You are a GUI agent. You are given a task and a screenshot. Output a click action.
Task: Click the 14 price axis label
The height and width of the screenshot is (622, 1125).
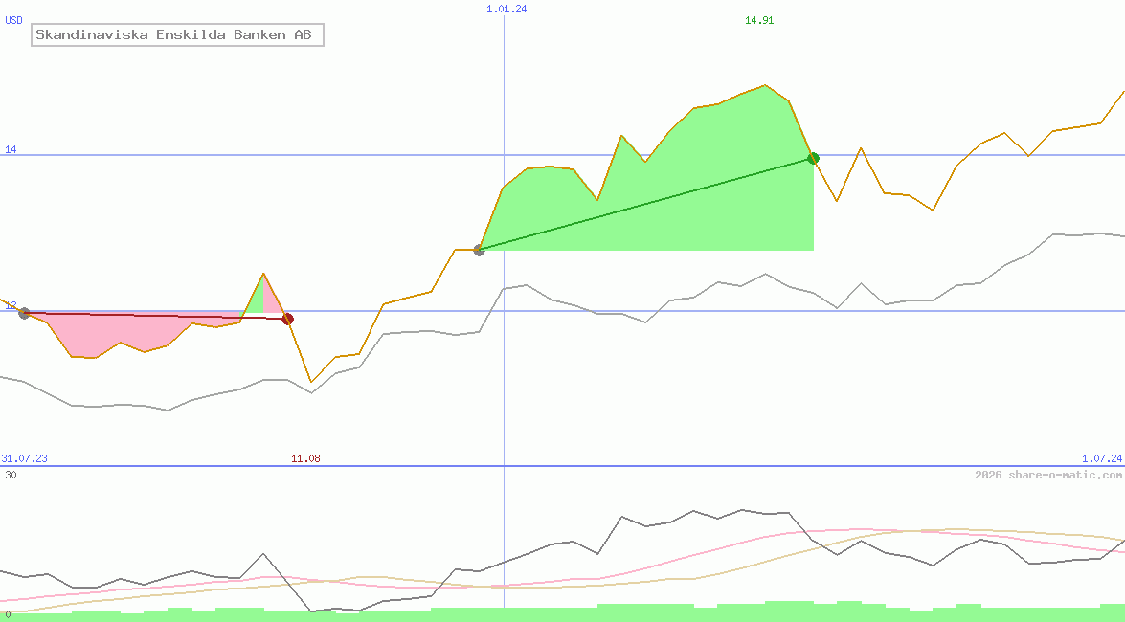pyautogui.click(x=11, y=149)
